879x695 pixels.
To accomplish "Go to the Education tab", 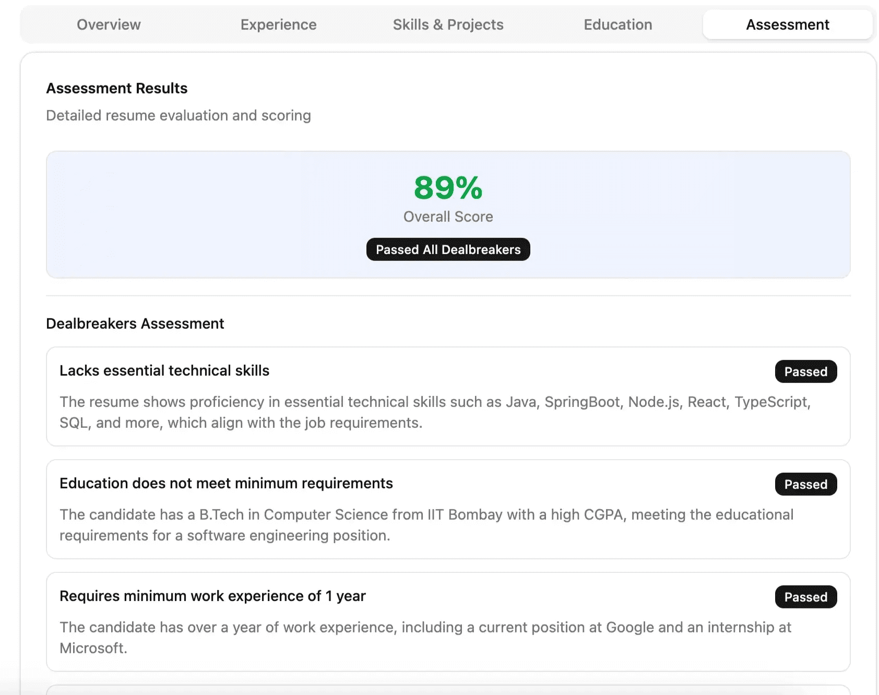I will pyautogui.click(x=617, y=25).
